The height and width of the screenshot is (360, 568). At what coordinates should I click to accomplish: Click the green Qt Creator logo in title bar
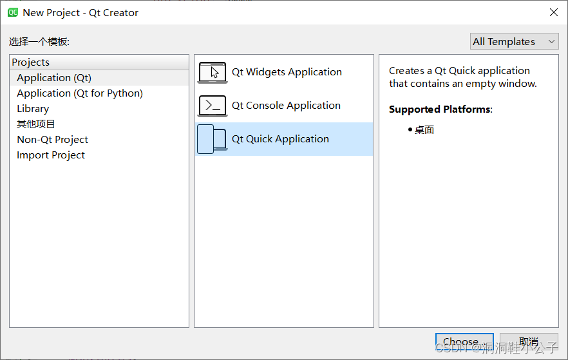(13, 13)
